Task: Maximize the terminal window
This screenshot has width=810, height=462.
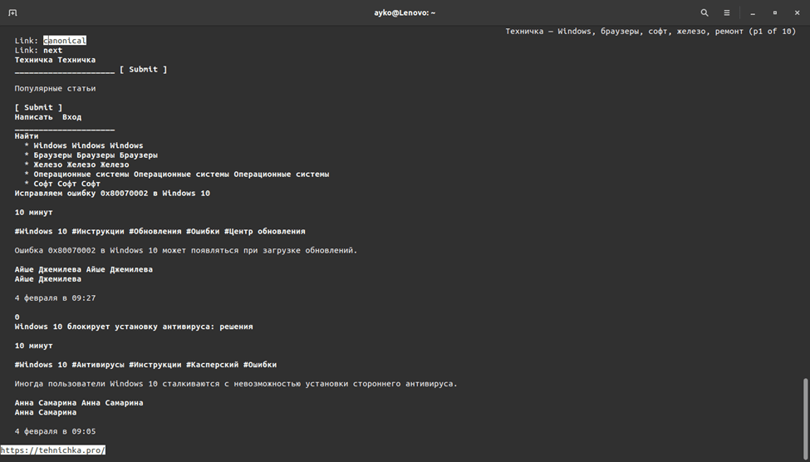Action: [775, 12]
